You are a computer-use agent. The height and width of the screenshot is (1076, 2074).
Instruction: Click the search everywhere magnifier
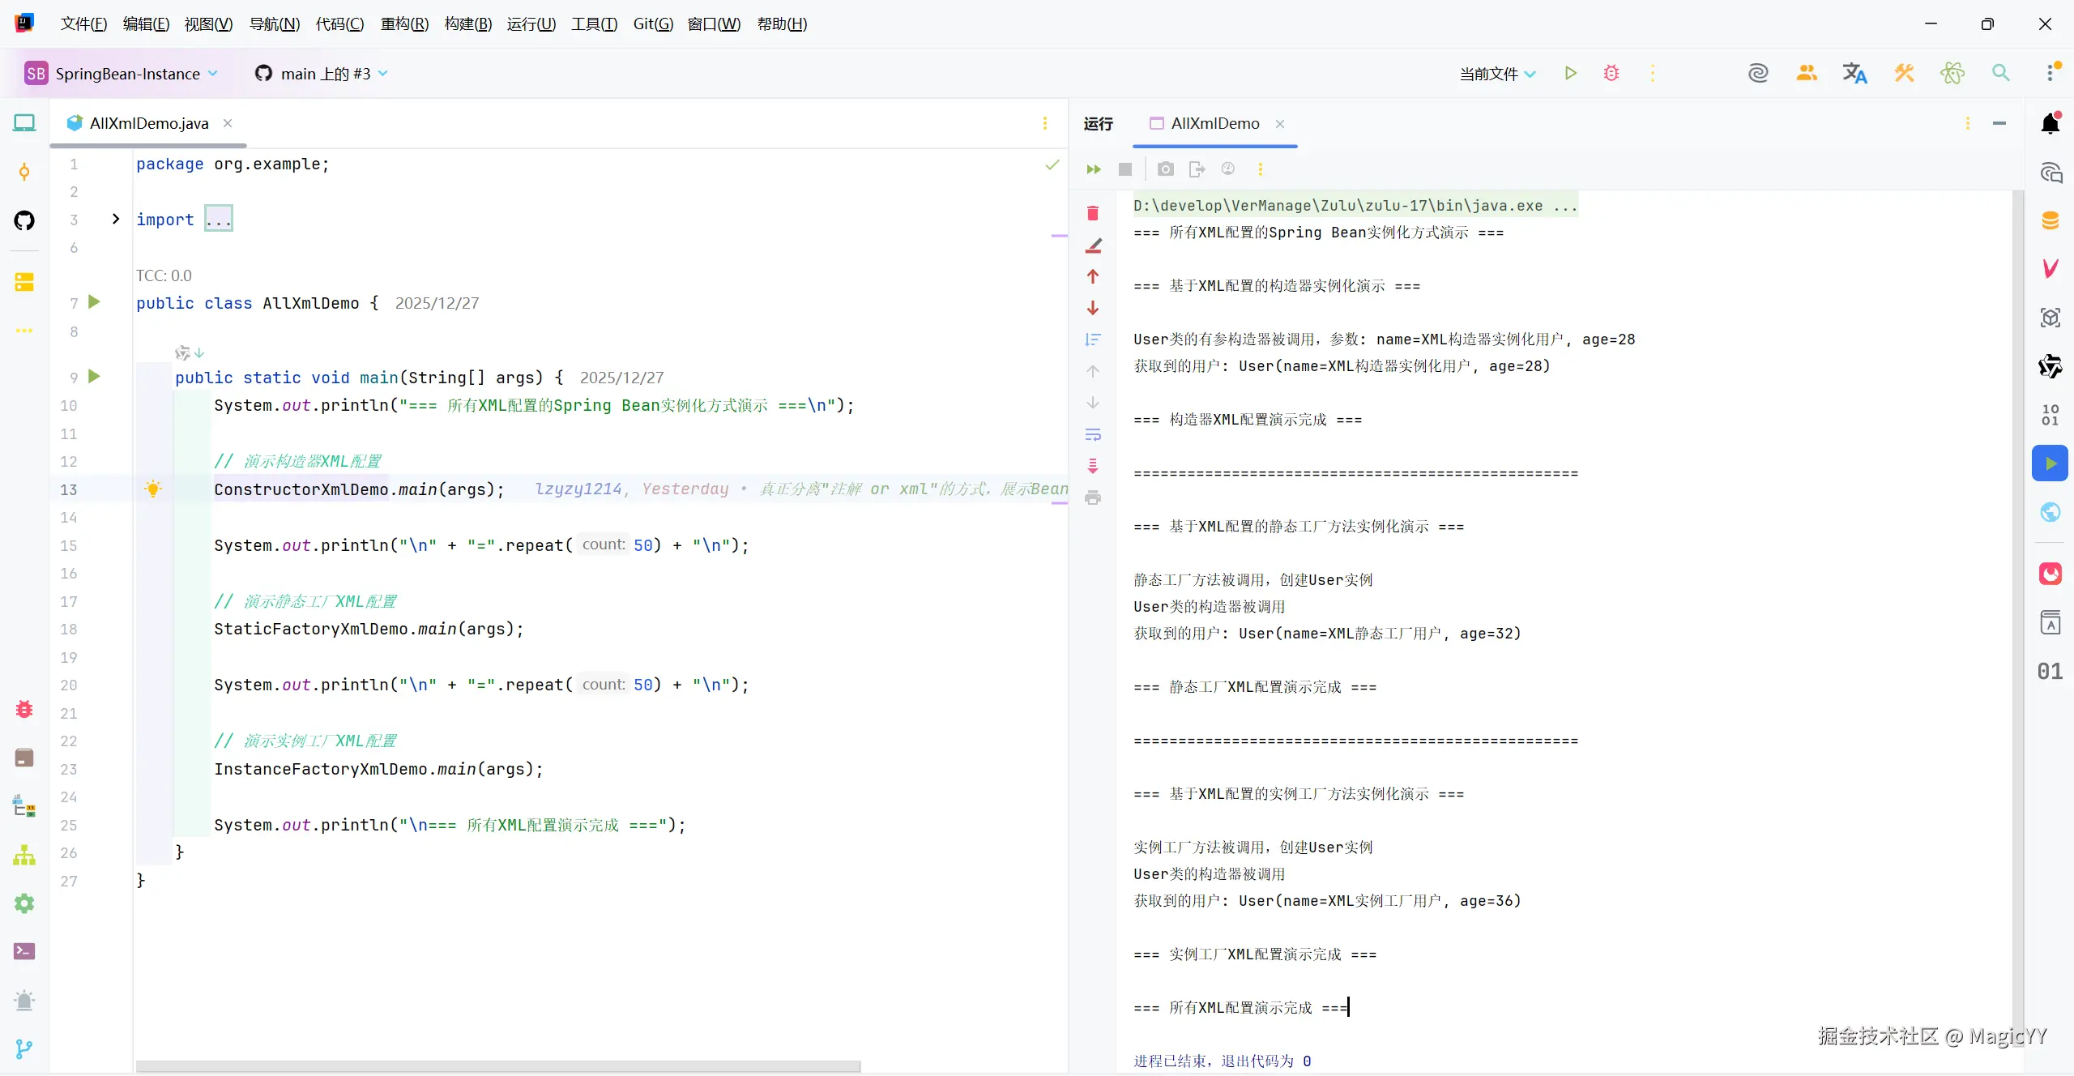click(2000, 74)
